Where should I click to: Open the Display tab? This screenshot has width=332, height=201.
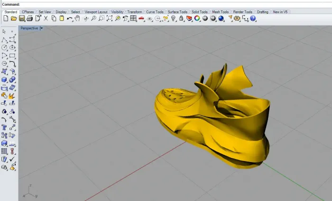[x=61, y=12]
